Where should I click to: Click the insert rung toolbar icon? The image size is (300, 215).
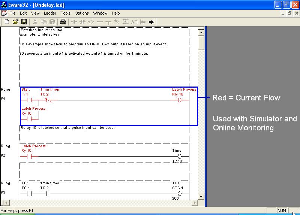click(x=126, y=22)
